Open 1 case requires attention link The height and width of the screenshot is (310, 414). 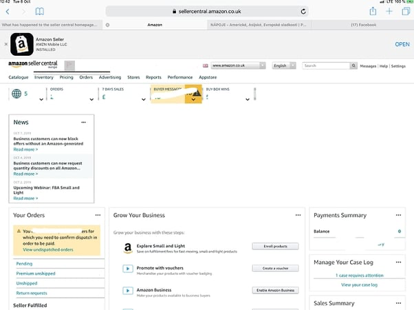tap(360, 276)
